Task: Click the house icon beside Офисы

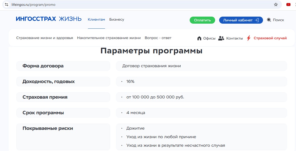Action: coord(199,38)
